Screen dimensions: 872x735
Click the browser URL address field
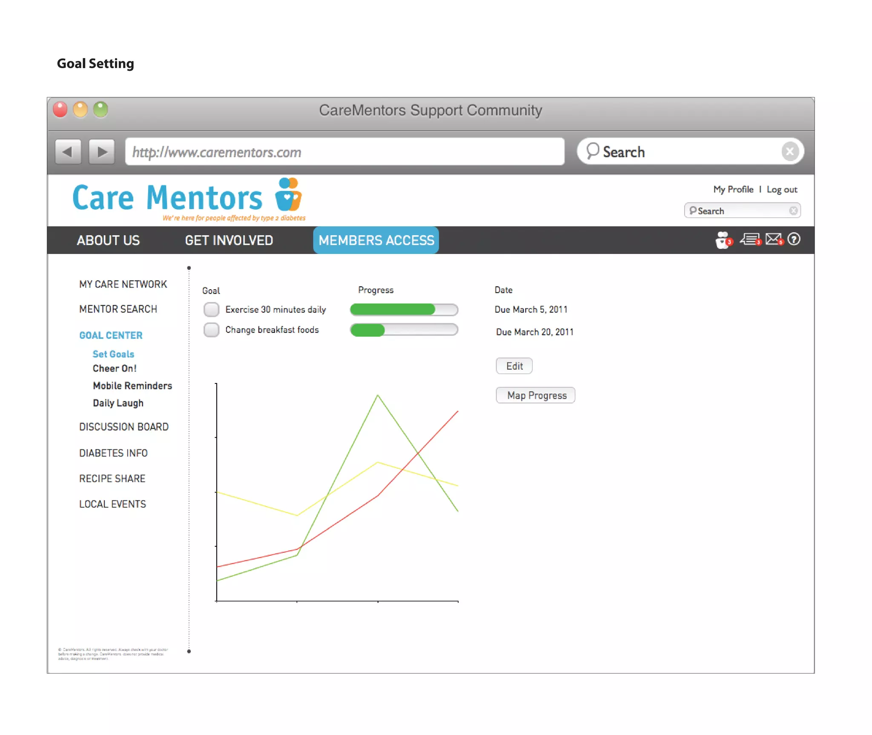tap(344, 152)
